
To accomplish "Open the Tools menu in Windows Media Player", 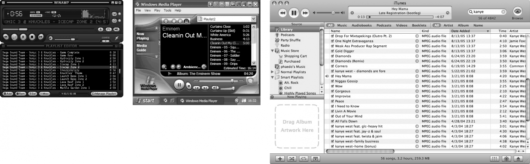I will tap(168, 11).
